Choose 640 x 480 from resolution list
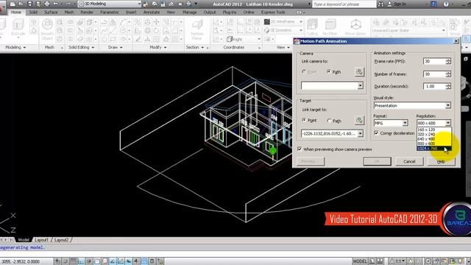 [433, 139]
